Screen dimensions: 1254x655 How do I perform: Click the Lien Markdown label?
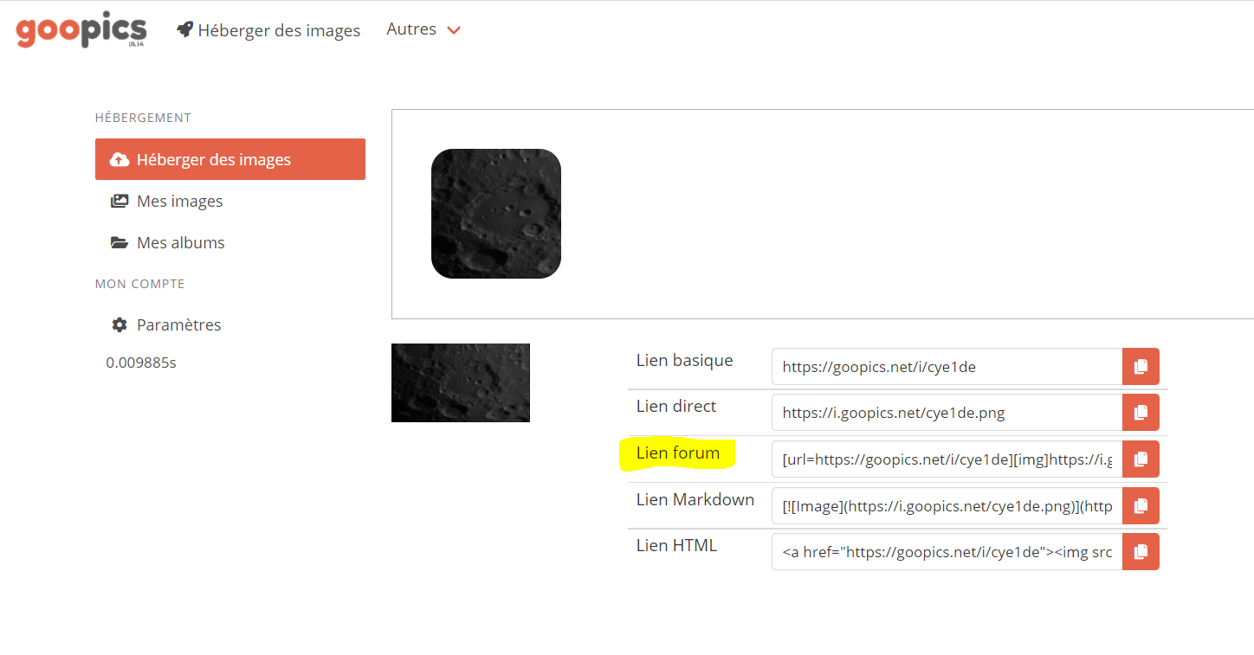(x=695, y=499)
